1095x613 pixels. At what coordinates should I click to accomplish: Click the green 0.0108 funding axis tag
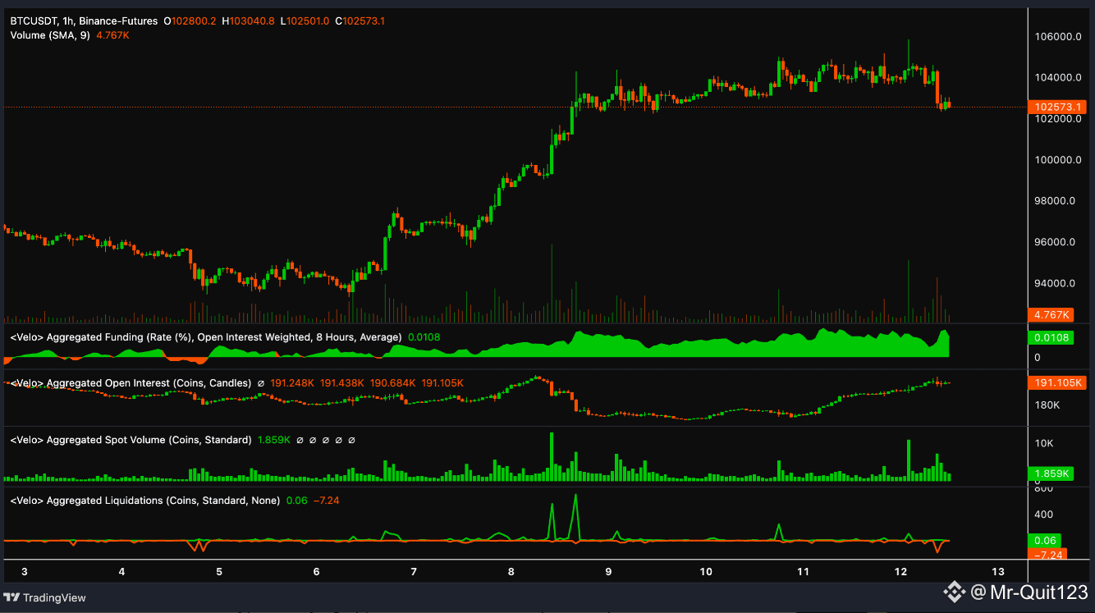[1052, 337]
